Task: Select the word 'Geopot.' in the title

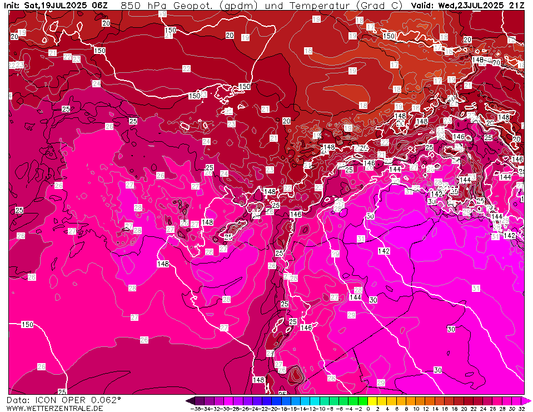Action: pos(193,6)
